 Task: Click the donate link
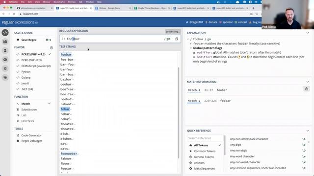tap(211, 22)
